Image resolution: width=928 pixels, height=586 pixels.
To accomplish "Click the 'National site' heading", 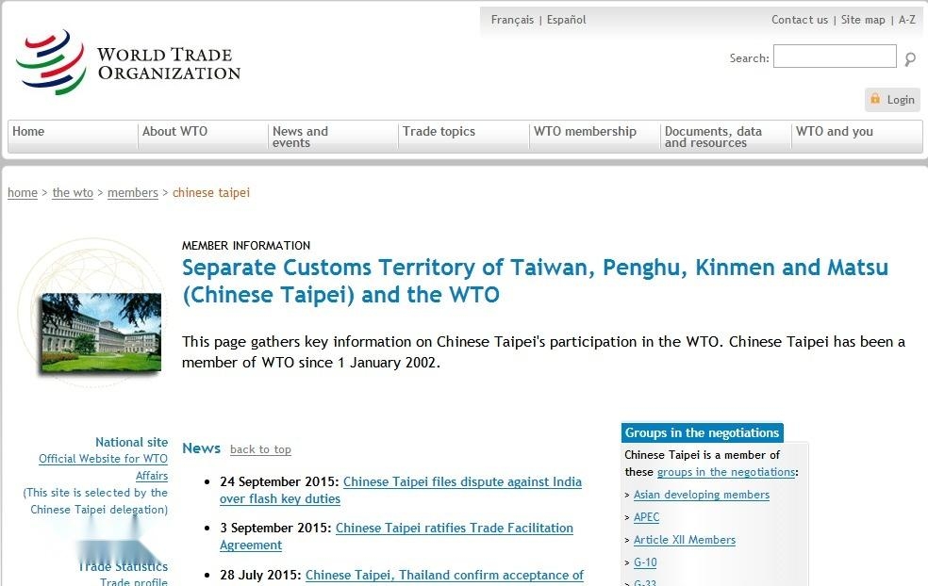I will (x=131, y=442).
